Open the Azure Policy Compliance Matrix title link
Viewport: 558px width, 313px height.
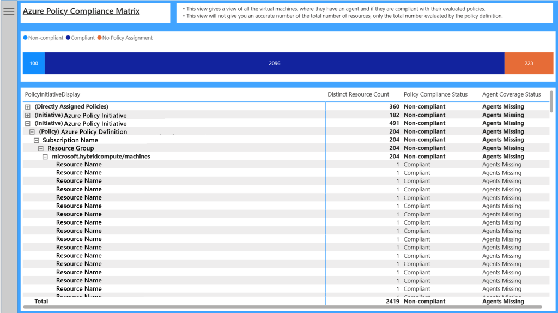coord(81,11)
